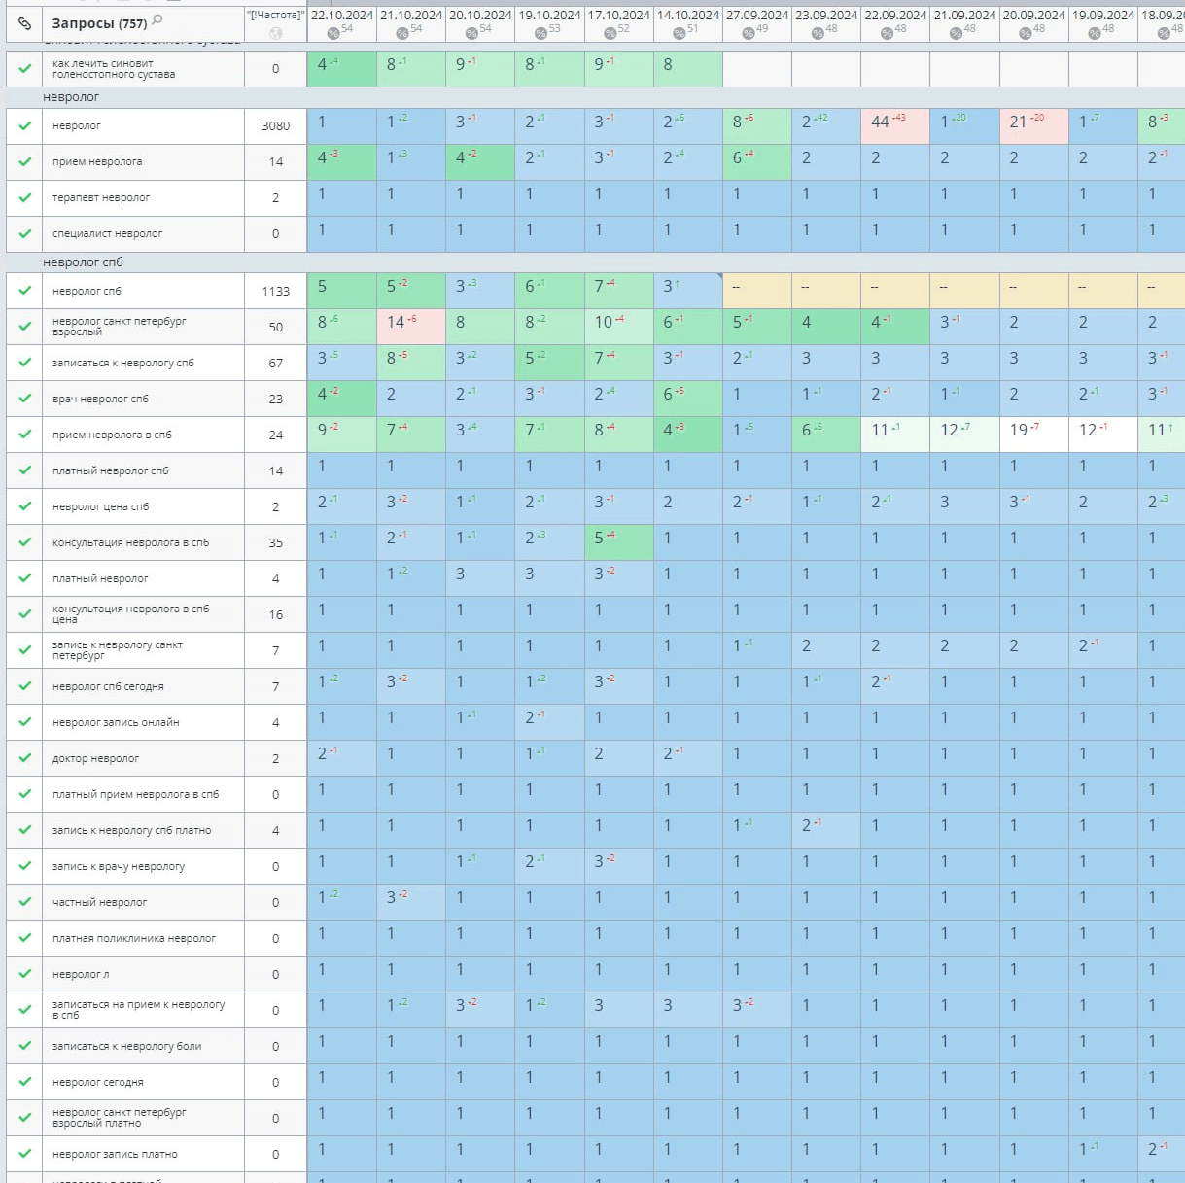Viewport: 1185px width, 1183px height.
Task: Click percent icon under 20.10.2024
Action: 471,33
